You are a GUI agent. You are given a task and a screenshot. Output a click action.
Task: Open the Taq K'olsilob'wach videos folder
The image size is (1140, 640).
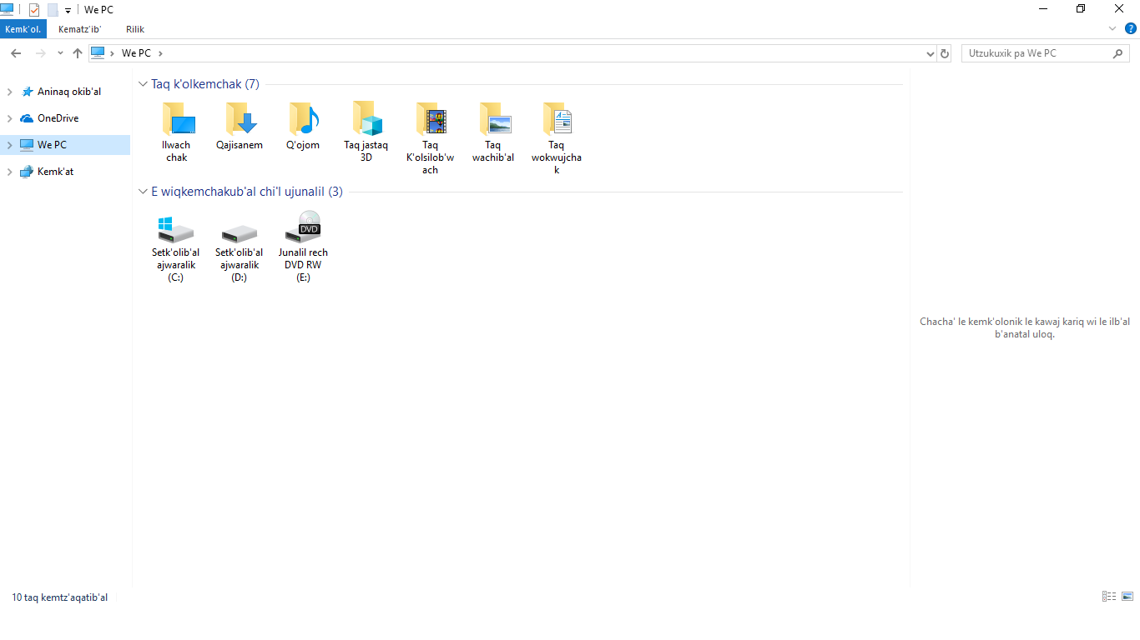pos(430,138)
